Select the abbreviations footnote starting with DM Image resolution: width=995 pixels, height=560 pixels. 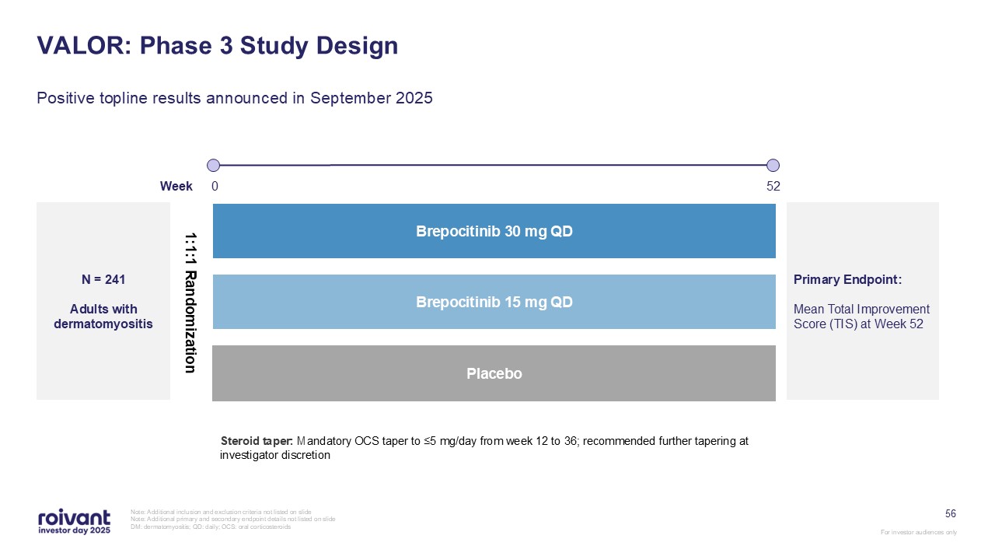click(x=211, y=527)
